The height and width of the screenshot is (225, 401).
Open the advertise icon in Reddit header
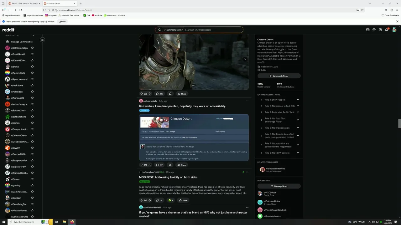tap(368, 30)
